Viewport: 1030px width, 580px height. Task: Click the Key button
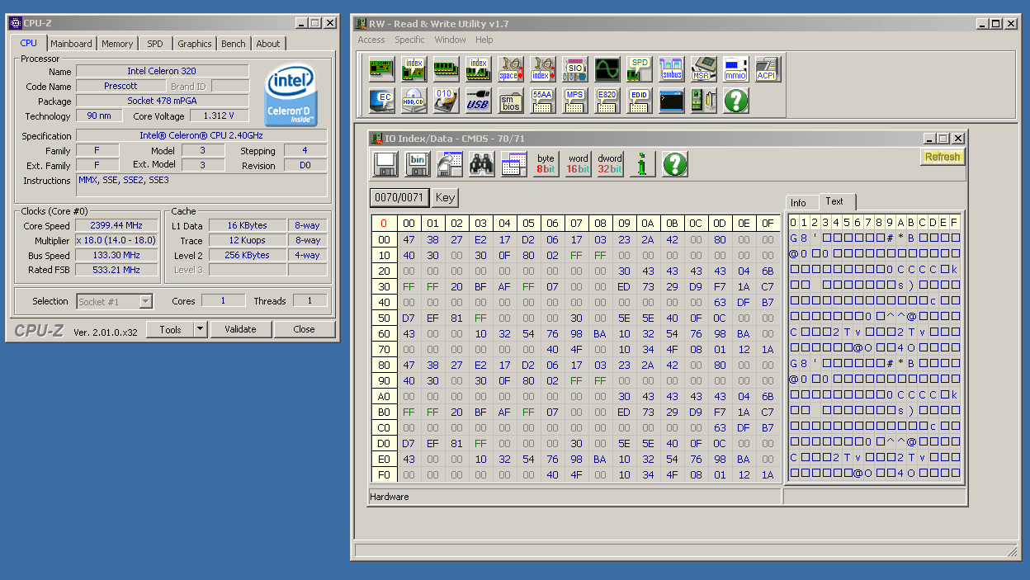point(445,197)
